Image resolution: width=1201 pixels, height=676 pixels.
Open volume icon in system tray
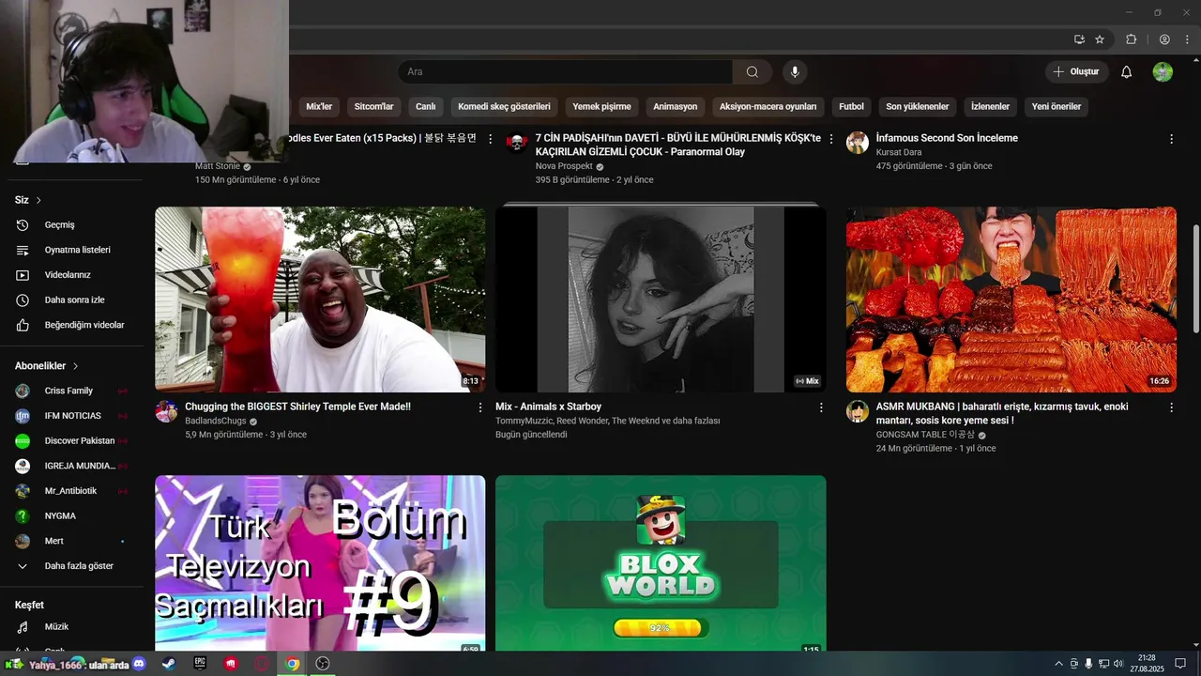coord(1118,663)
